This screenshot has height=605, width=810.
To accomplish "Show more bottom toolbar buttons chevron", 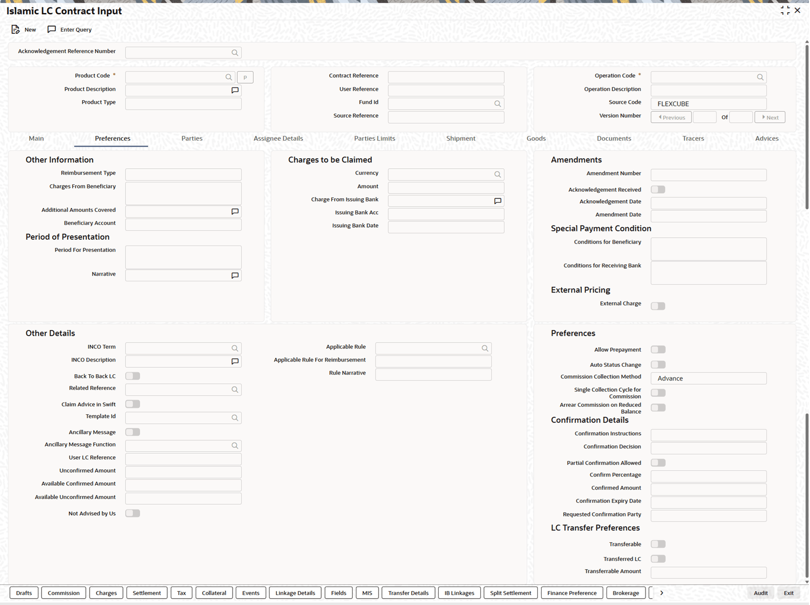I will tap(661, 593).
